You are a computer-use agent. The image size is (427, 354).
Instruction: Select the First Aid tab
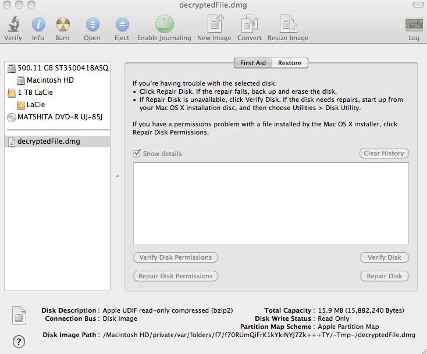(253, 63)
